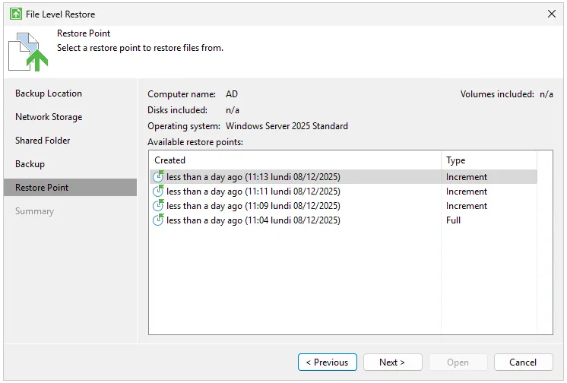
Task: Go to the Network Storage step
Action: click(49, 117)
